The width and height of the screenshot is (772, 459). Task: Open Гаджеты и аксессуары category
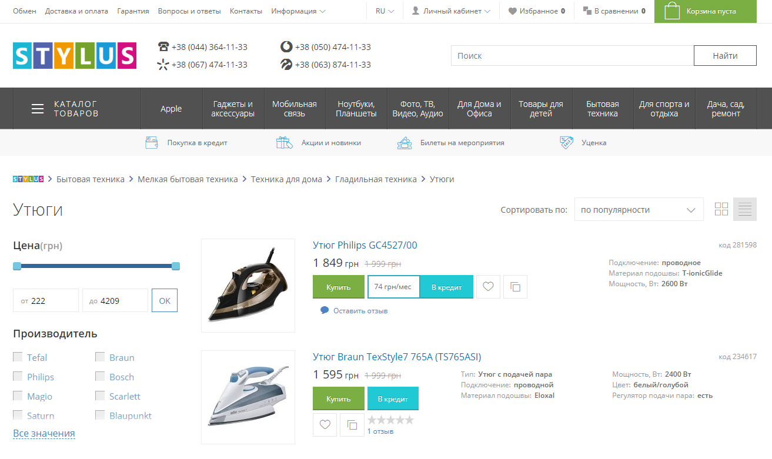click(x=233, y=109)
